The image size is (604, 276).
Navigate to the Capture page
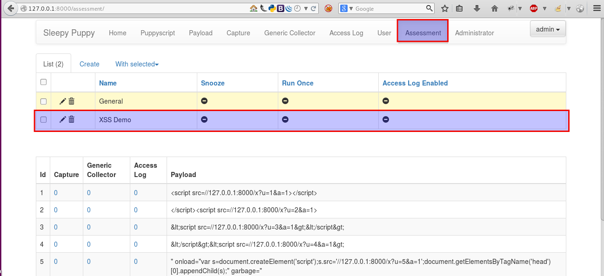coord(238,33)
